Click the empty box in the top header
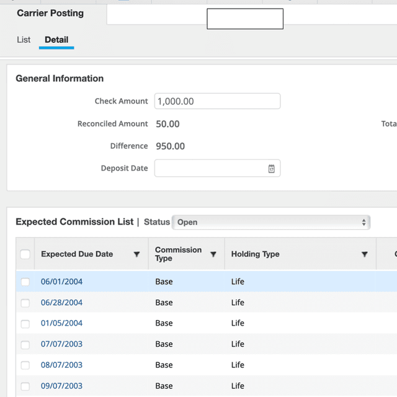 245,19
